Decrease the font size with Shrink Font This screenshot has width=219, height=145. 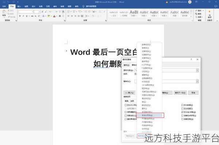click(46, 12)
